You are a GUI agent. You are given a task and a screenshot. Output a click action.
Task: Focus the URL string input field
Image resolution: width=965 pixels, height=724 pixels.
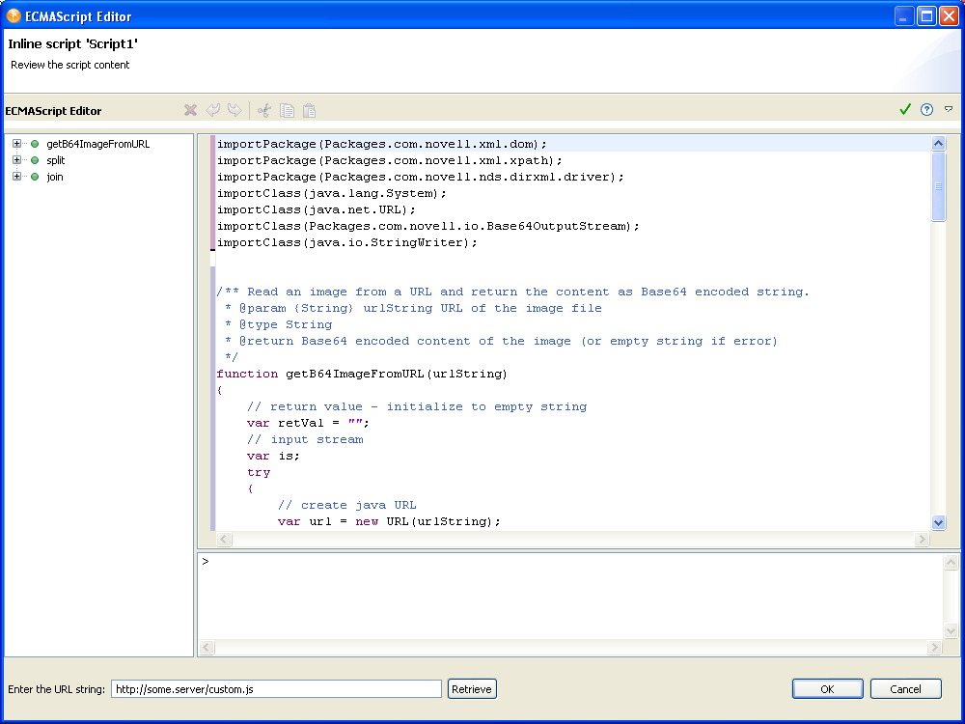click(276, 689)
